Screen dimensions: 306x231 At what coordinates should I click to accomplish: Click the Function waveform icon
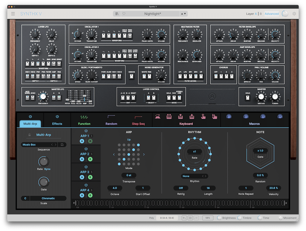click(84, 117)
